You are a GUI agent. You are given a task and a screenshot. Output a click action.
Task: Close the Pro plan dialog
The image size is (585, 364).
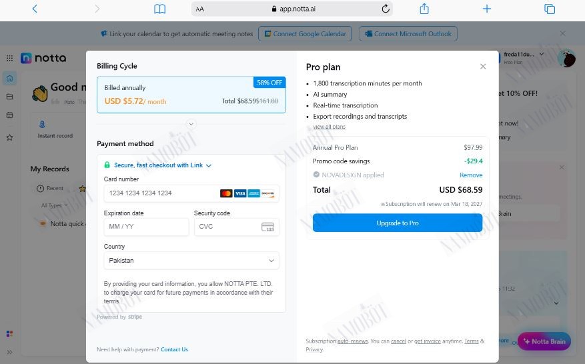[x=483, y=67]
